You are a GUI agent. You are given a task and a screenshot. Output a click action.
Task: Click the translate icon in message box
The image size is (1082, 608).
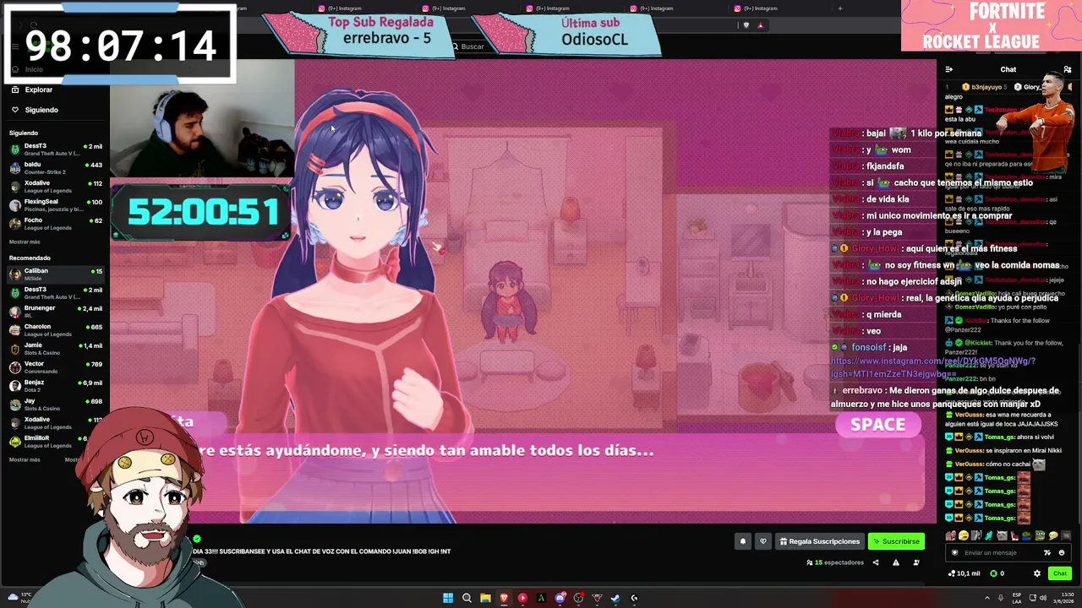[x=1047, y=552]
